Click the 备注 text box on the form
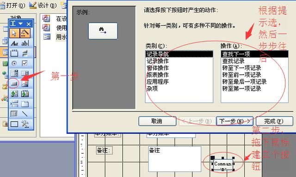 tap(175, 159)
